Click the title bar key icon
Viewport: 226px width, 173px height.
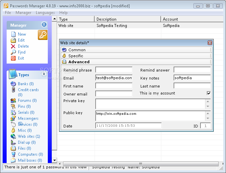6,6
